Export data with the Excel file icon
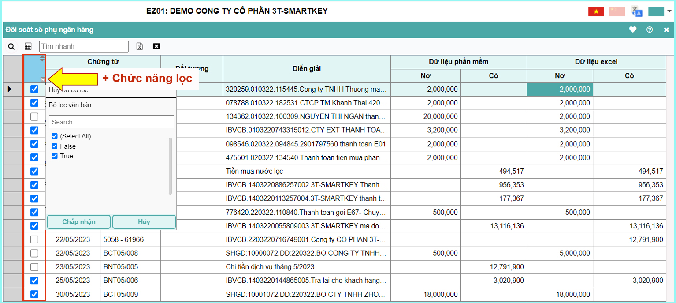 (140, 46)
